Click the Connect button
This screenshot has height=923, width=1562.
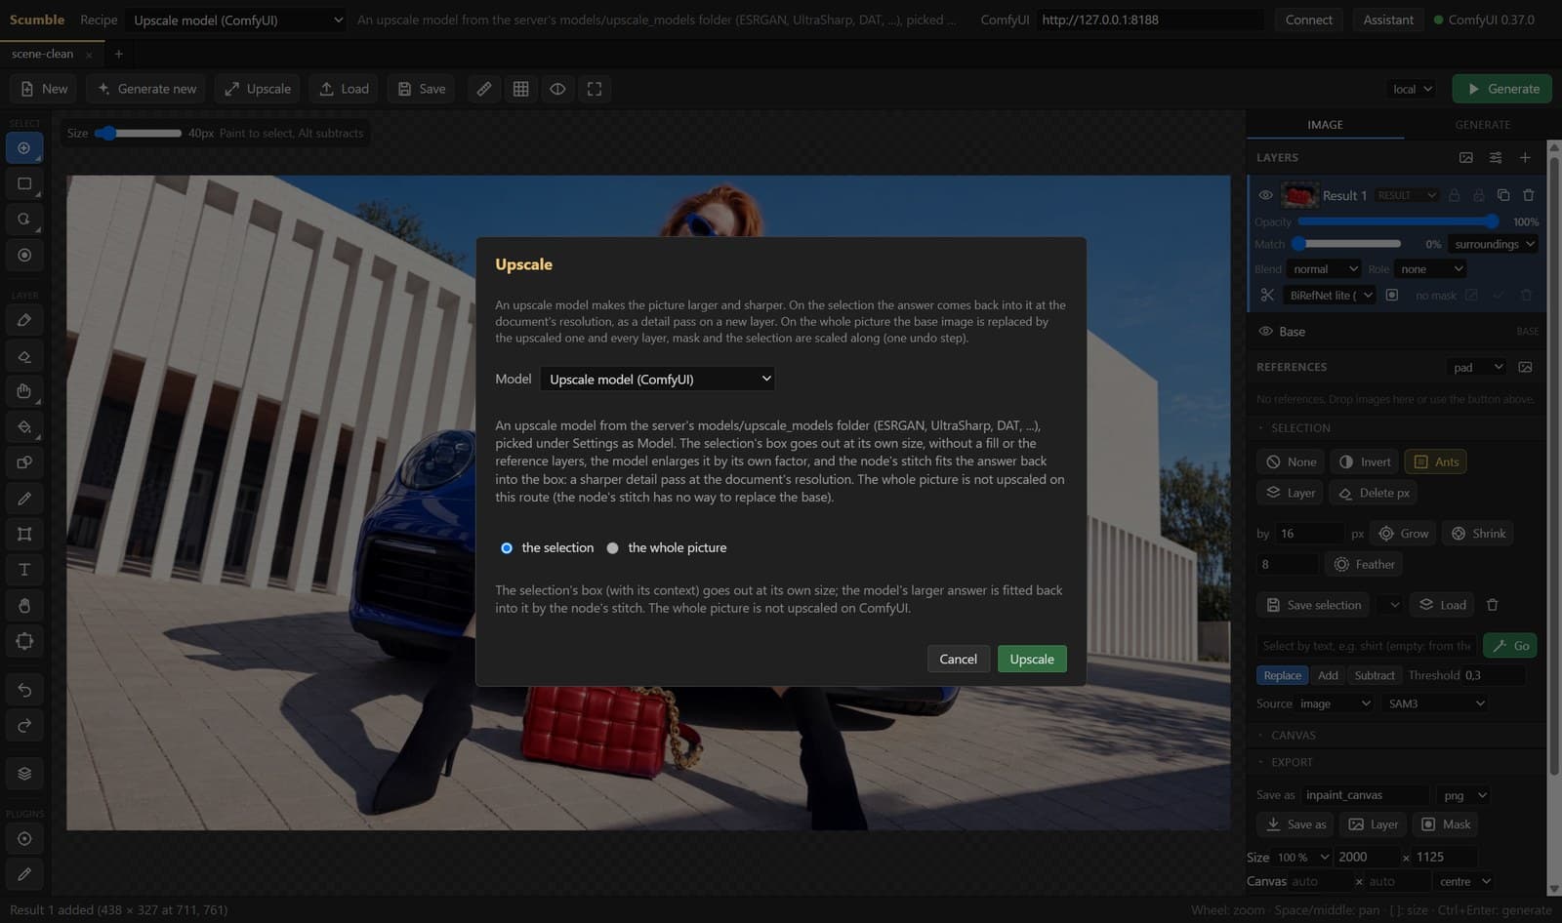click(x=1308, y=20)
